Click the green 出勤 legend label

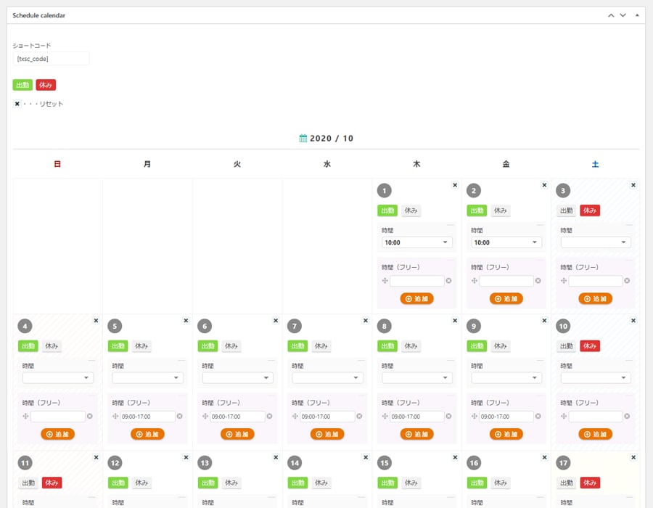click(x=22, y=85)
